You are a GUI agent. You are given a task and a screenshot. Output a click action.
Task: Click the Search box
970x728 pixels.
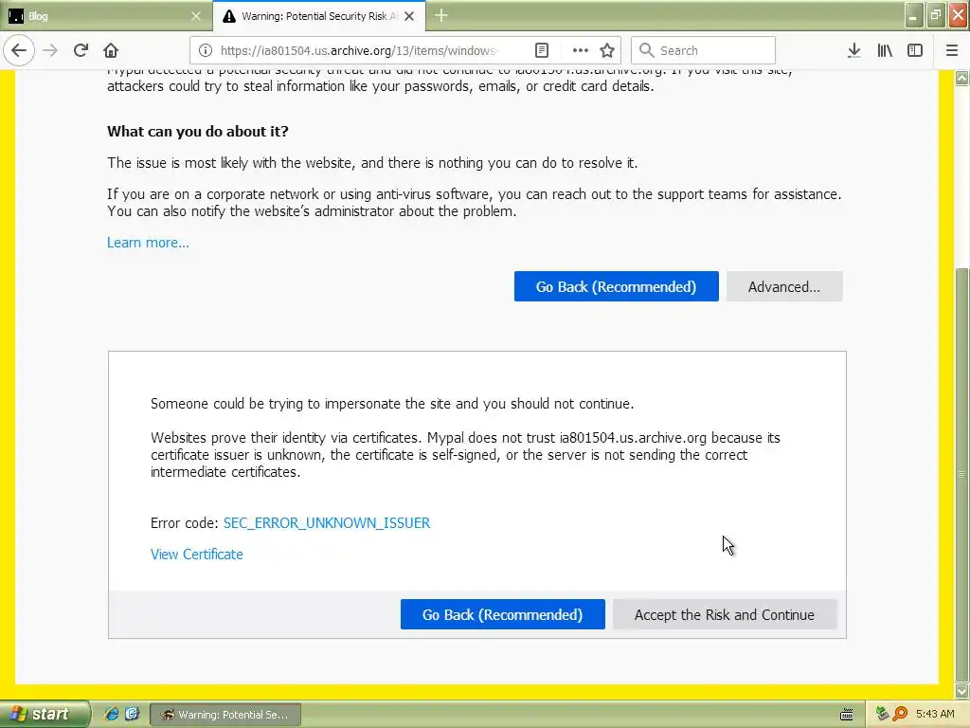[703, 50]
